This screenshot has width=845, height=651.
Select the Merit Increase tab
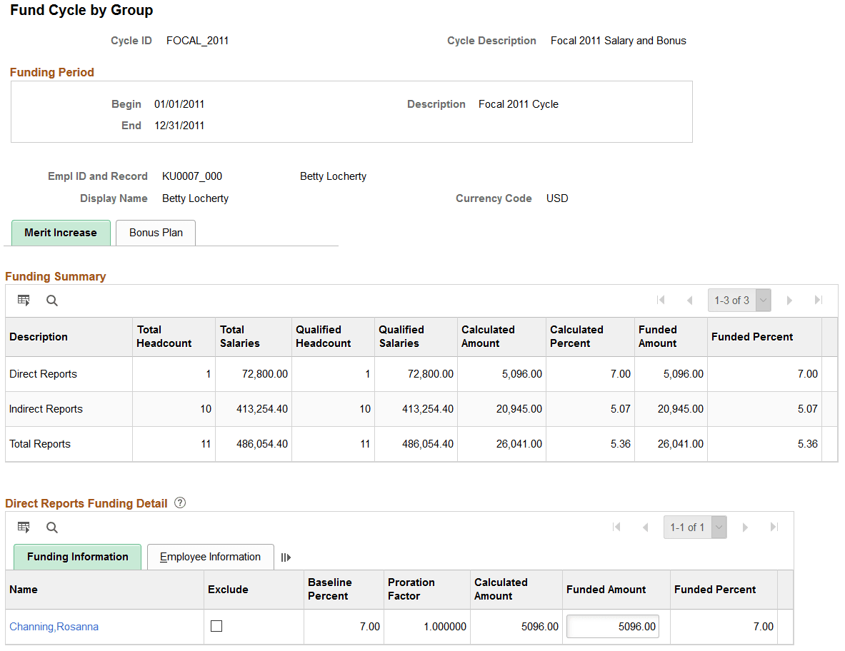(x=61, y=233)
